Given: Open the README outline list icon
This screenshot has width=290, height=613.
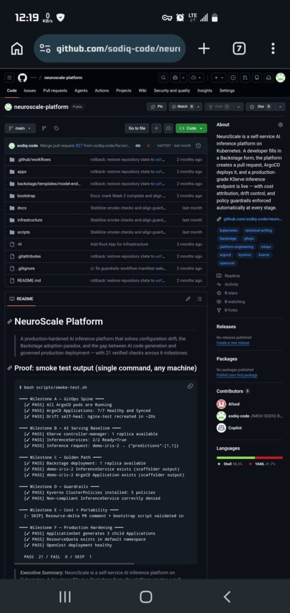Looking at the screenshot, I should (x=200, y=299).
